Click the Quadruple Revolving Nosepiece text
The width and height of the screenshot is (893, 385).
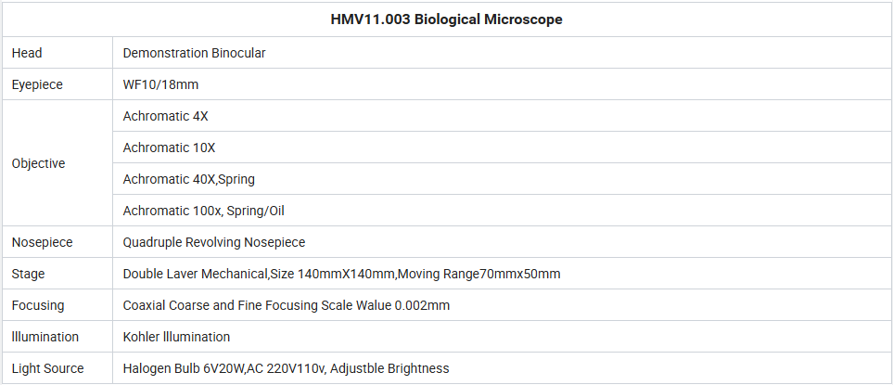214,242
